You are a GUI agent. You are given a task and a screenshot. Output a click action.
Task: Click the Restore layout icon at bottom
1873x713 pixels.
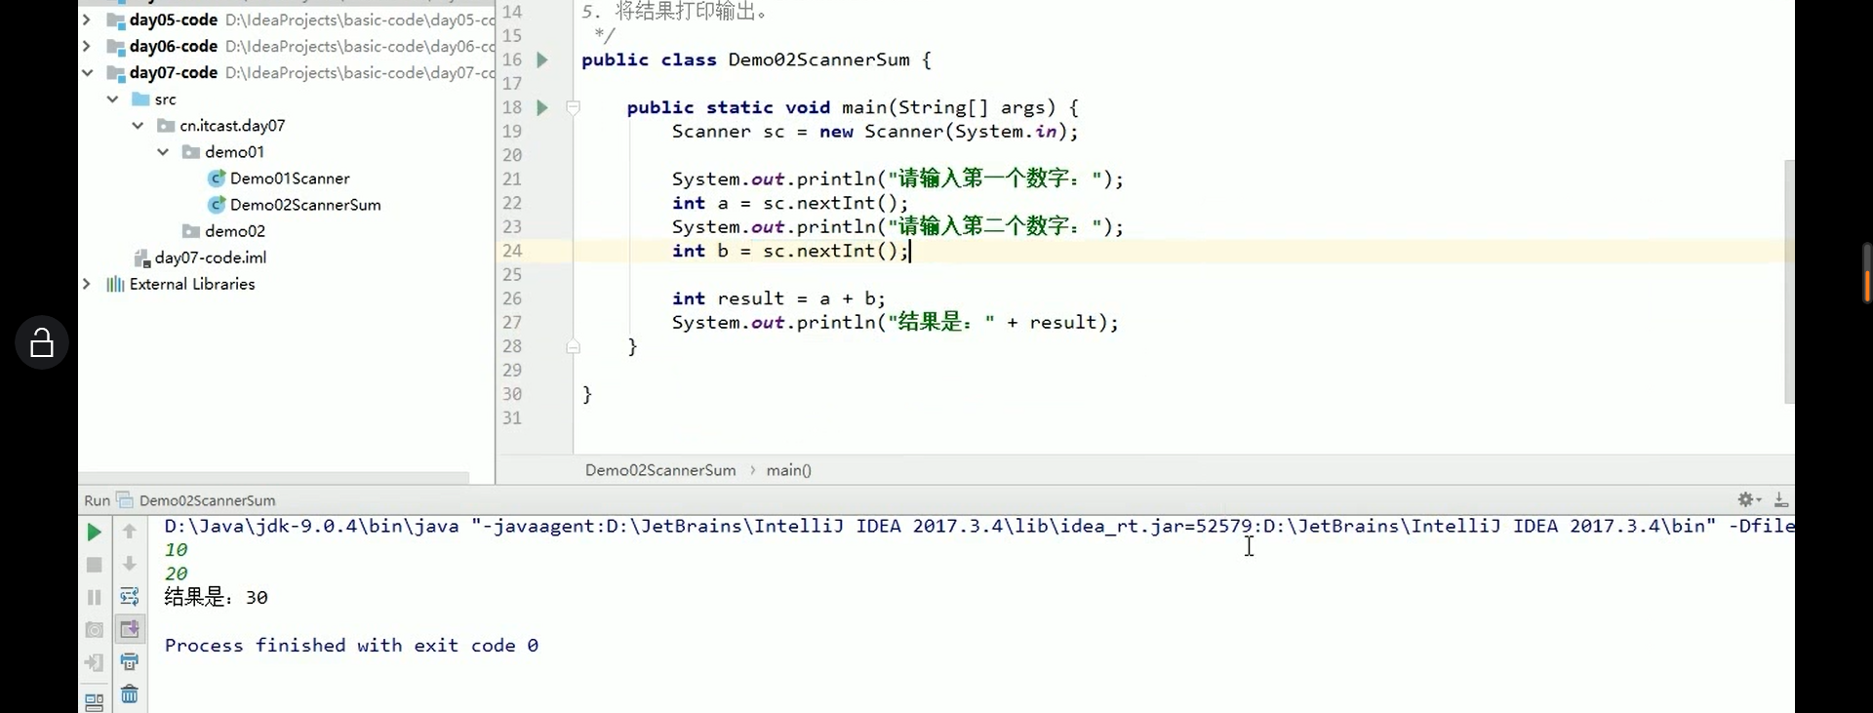94,701
